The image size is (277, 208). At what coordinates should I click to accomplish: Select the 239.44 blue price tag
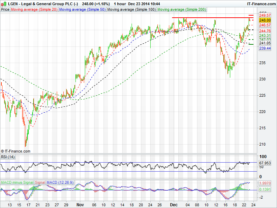point(265,48)
